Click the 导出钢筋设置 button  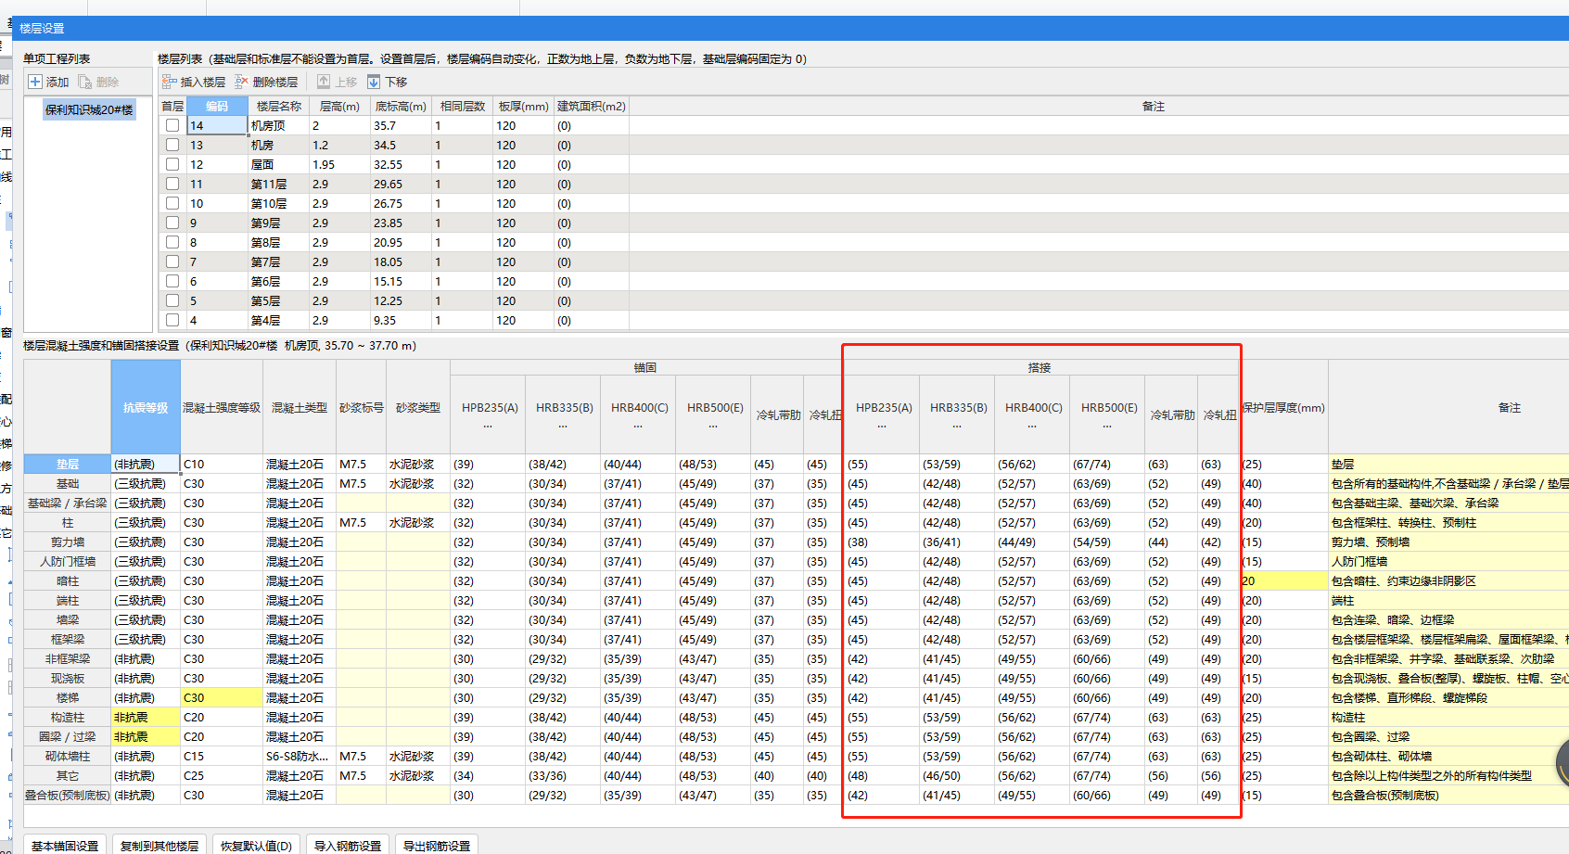(437, 845)
